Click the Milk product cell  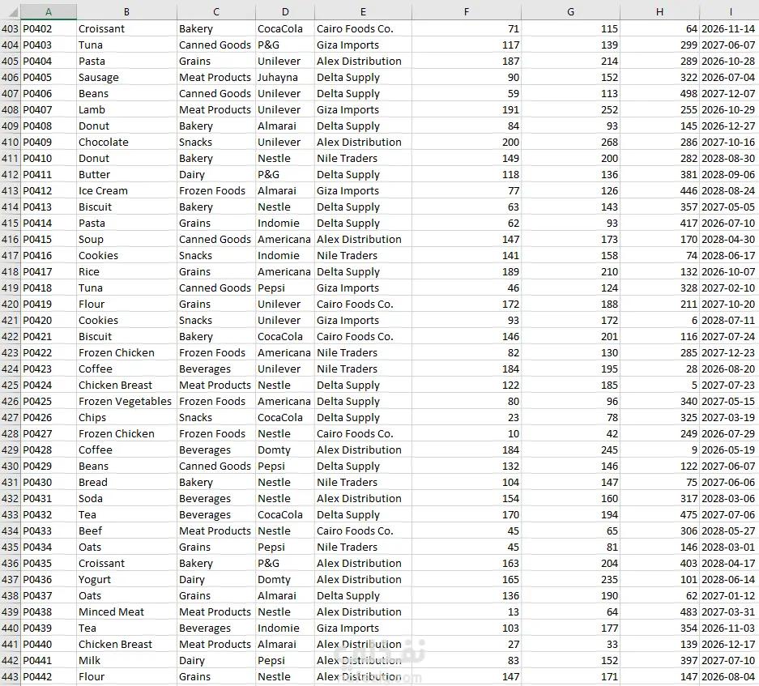pyautogui.click(x=126, y=660)
